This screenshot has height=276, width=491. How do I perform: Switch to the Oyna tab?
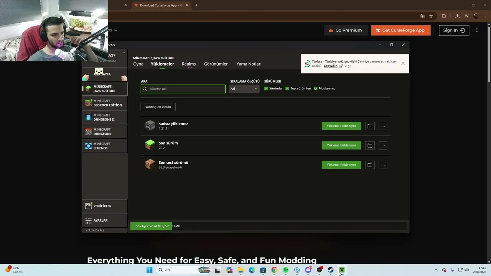pos(138,64)
